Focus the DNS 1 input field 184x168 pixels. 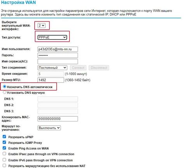58,99
